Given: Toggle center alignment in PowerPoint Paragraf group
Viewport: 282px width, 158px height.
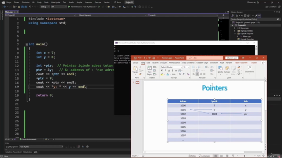Looking at the screenshot, I should (x=197, y=74).
